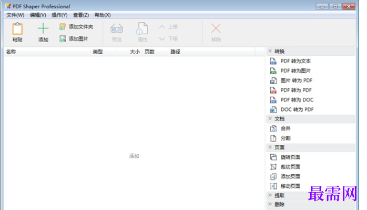Click the Rotate Pages (旋转页面) icon
The image size is (367, 210).
[x=273, y=157]
